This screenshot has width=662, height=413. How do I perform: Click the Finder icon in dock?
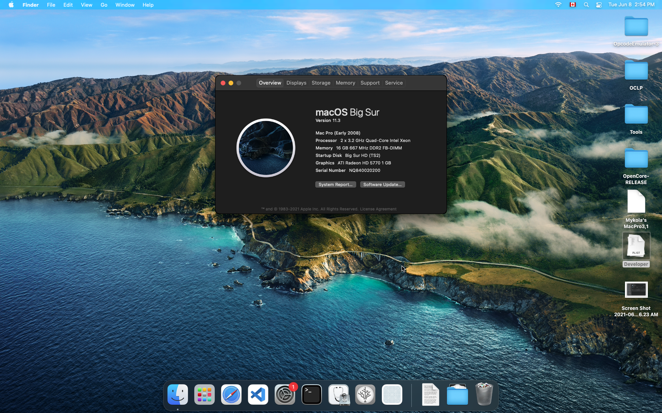tap(178, 395)
